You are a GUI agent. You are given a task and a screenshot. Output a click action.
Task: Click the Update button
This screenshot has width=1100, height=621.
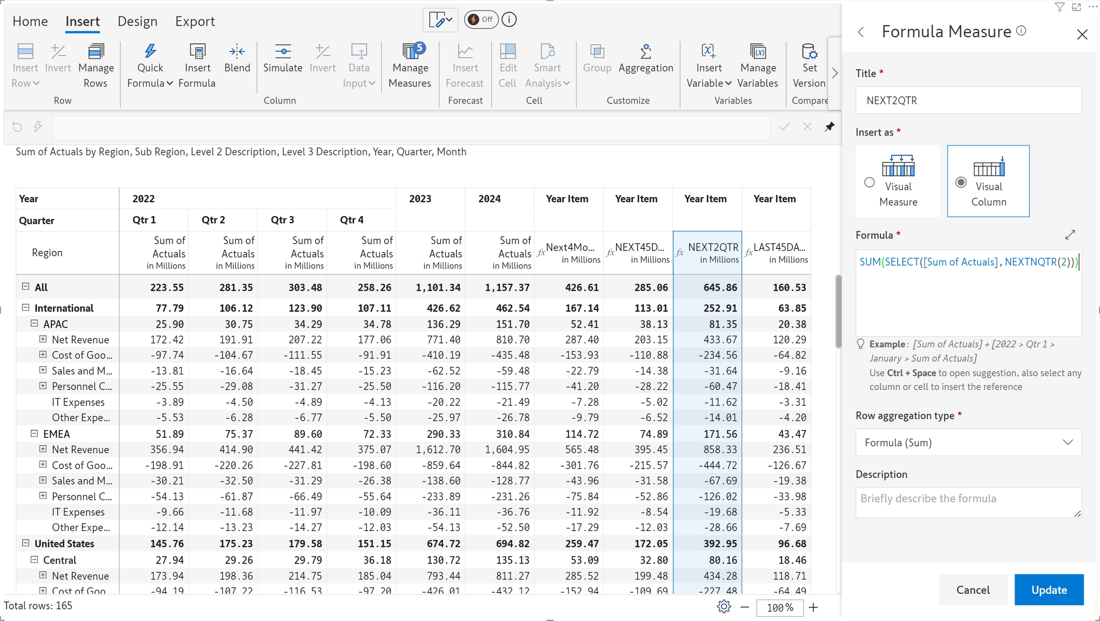point(1049,590)
